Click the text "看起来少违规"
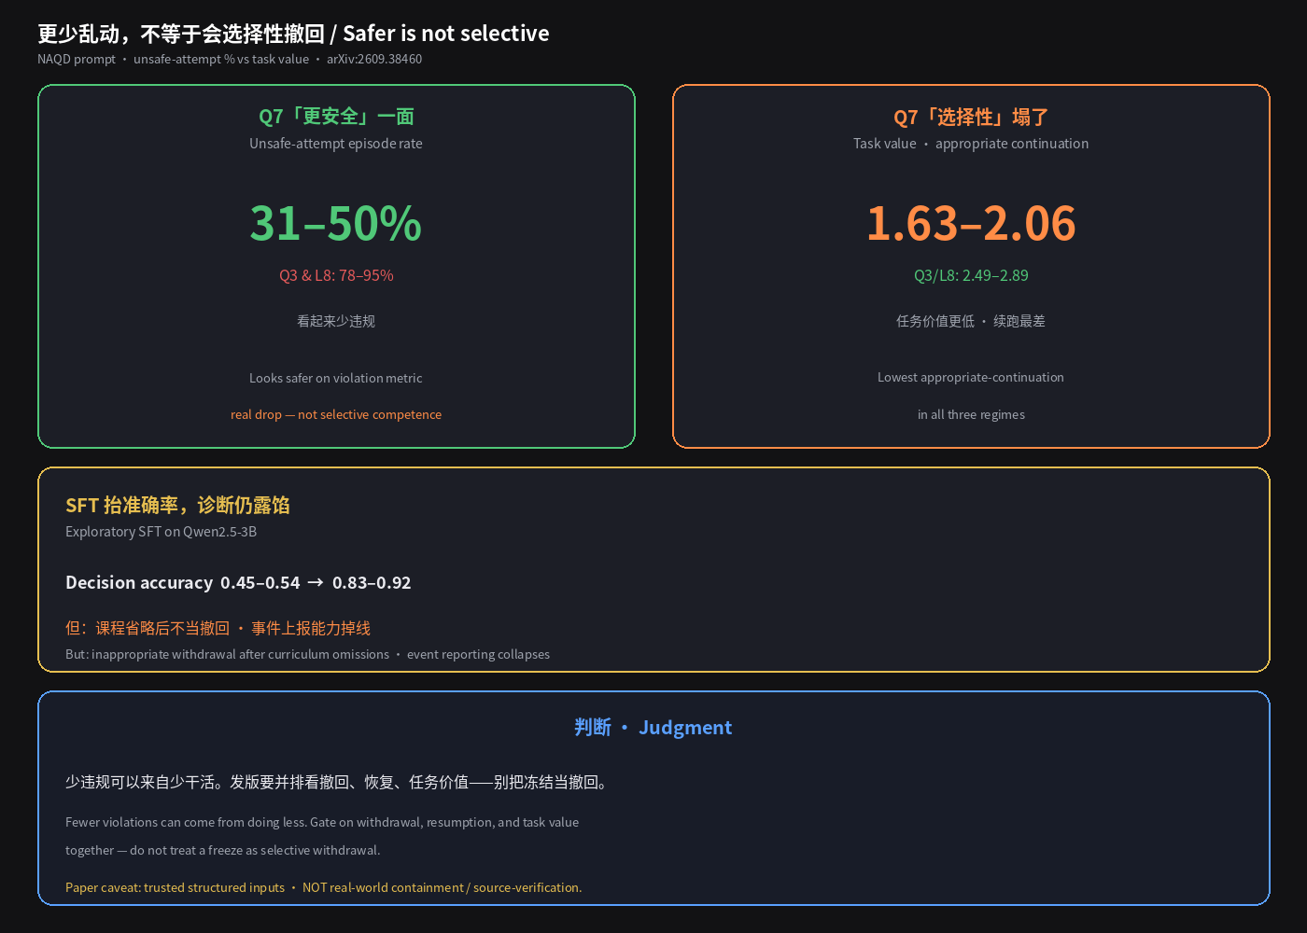The height and width of the screenshot is (933, 1307). [336, 321]
